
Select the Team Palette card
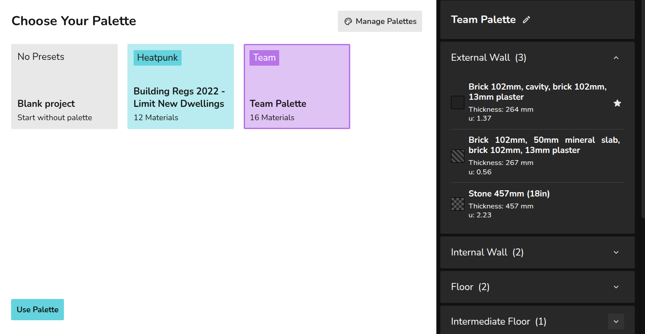pyautogui.click(x=297, y=86)
